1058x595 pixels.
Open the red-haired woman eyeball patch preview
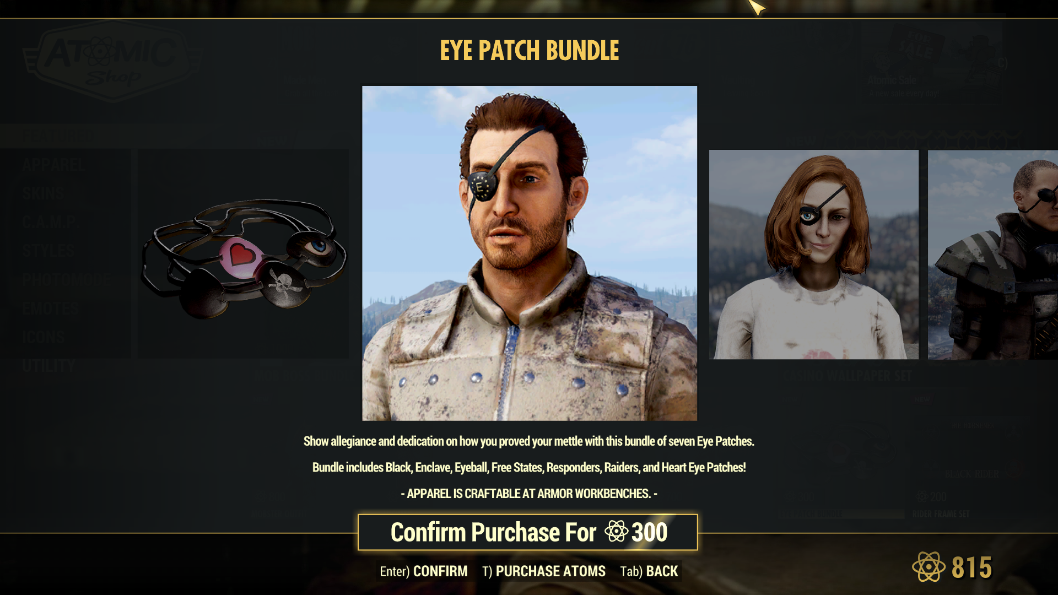tap(814, 255)
